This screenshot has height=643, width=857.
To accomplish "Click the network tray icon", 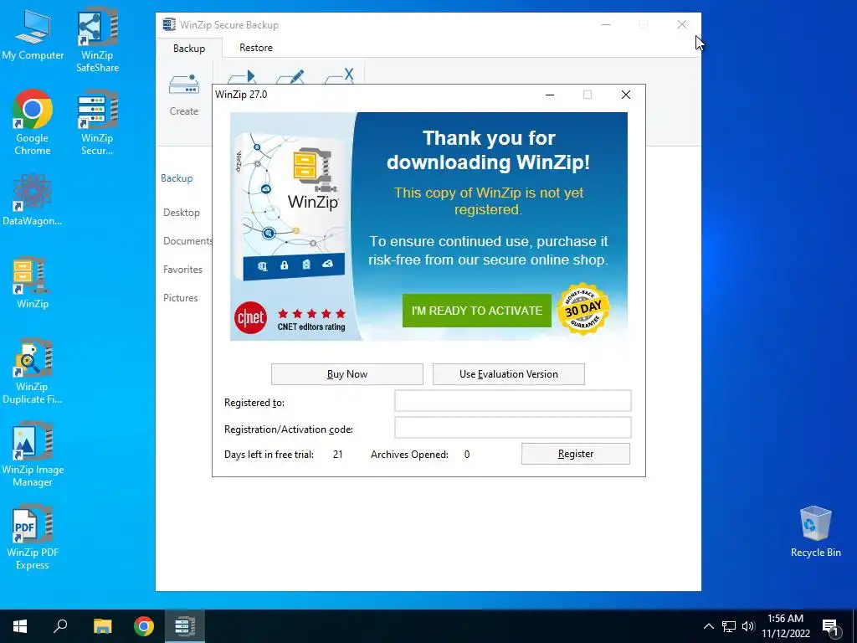I will [x=729, y=626].
